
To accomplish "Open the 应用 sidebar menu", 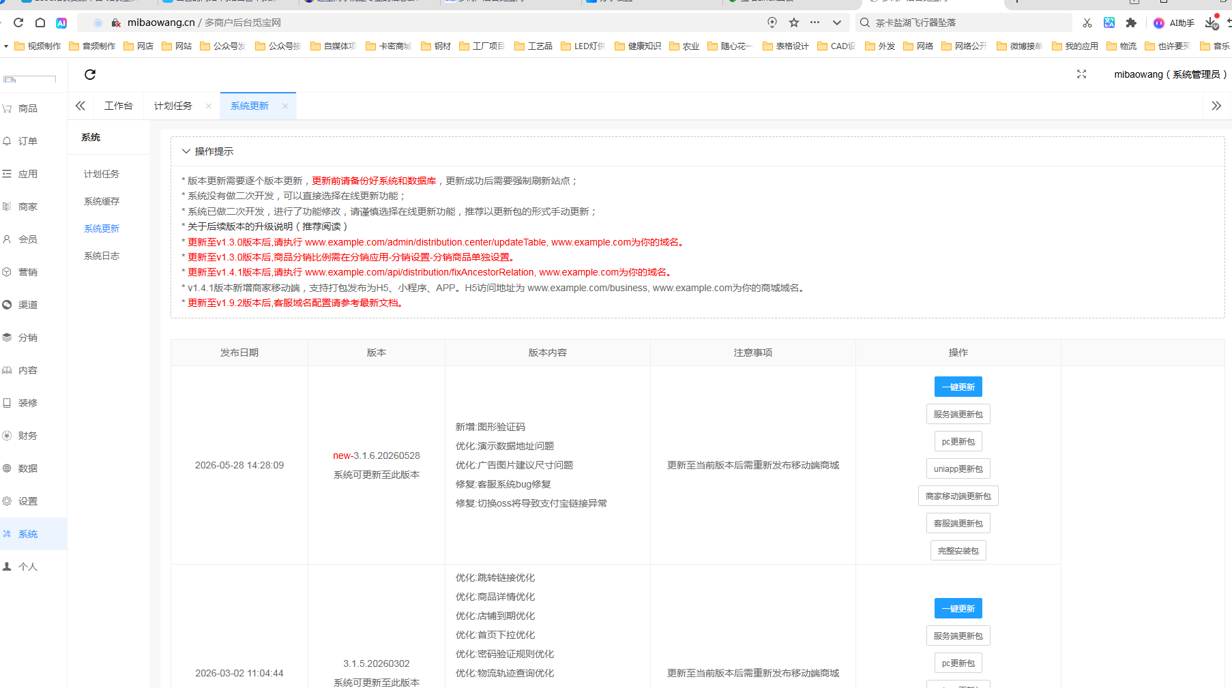I will tap(33, 174).
